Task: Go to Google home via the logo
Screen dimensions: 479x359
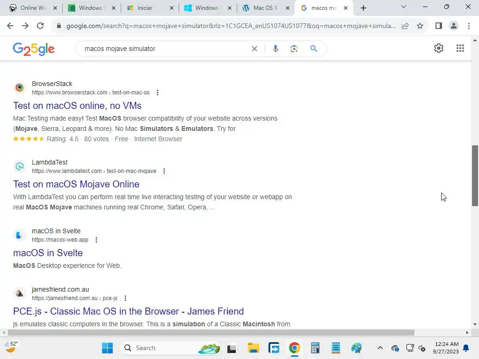Action: coord(34,49)
